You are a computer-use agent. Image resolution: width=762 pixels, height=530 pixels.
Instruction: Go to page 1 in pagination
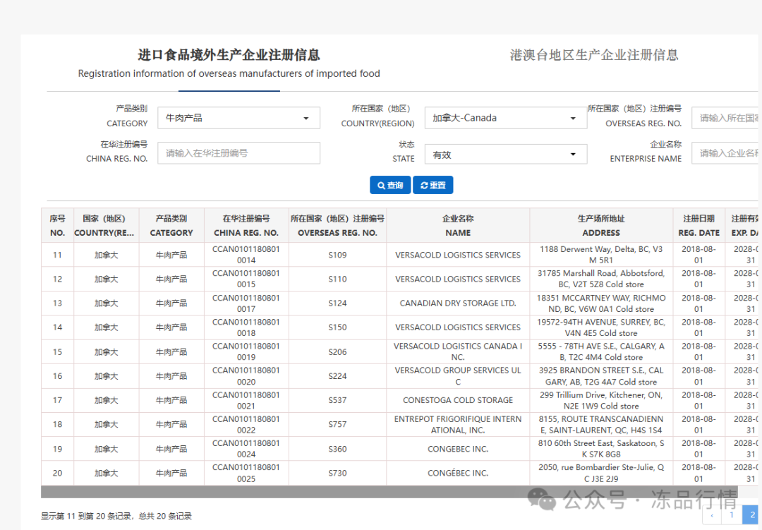coord(732,515)
